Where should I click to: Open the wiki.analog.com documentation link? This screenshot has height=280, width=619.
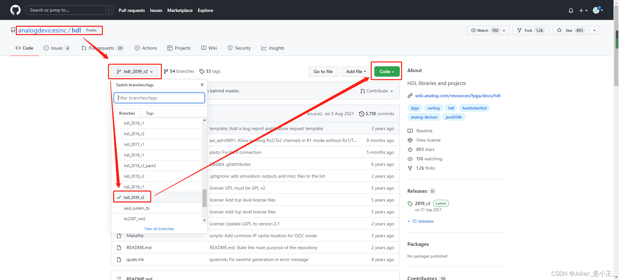coord(457,96)
